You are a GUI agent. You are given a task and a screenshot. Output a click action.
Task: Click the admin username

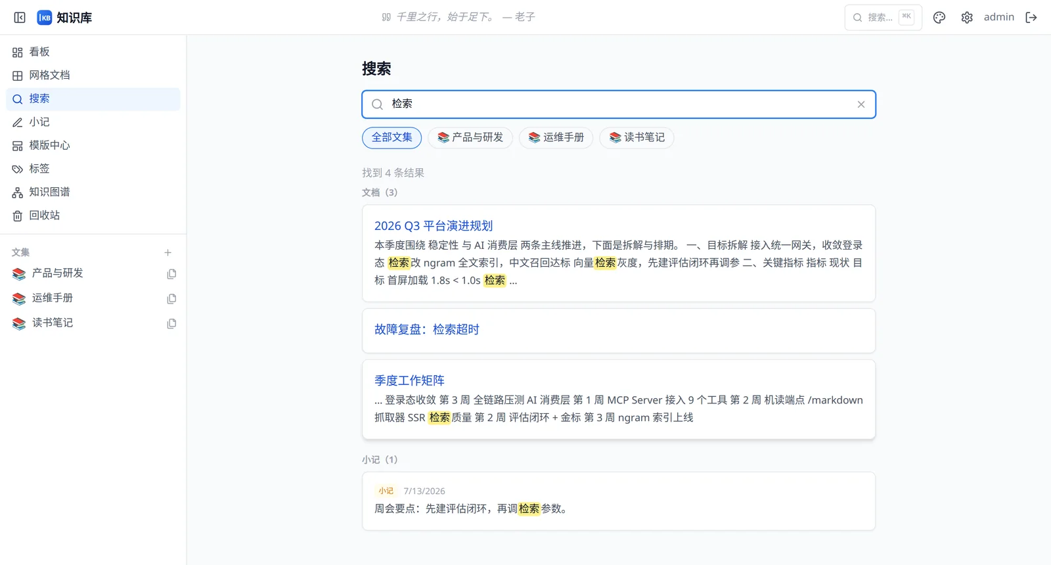click(998, 17)
